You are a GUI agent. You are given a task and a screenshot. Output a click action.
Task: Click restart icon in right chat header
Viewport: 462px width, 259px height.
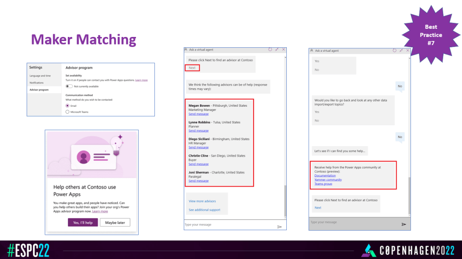click(394, 50)
